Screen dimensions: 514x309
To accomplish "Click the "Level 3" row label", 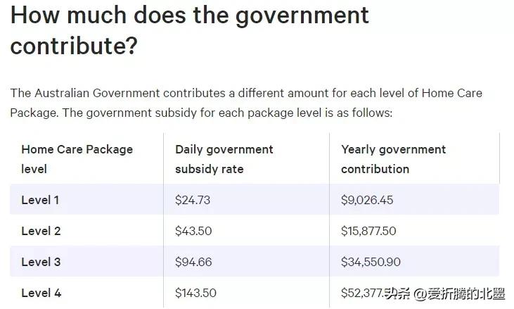I will (x=41, y=262).
